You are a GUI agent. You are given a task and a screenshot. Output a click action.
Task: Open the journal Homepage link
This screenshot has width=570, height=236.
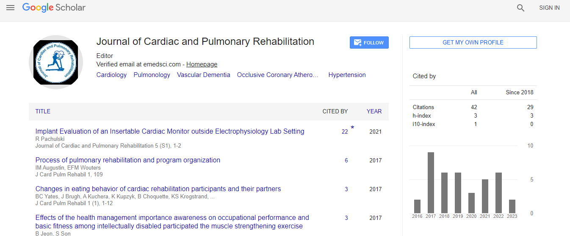point(202,64)
